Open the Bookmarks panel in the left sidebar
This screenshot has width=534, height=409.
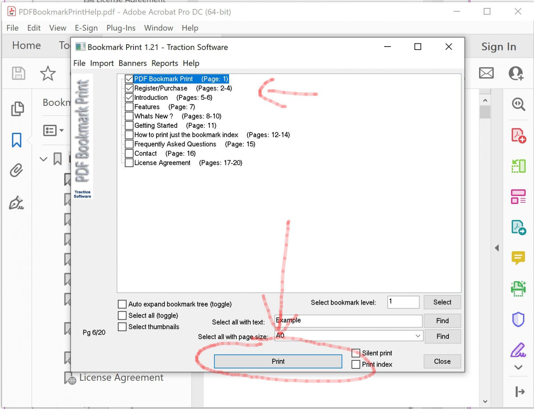[16, 140]
